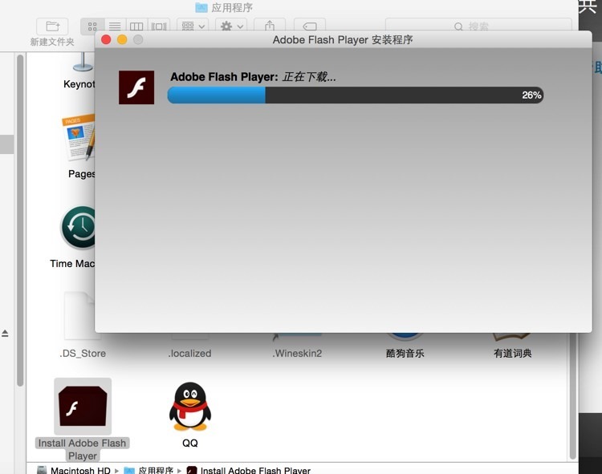Switch Finder to icon view
The width and height of the screenshot is (602, 474).
[92, 26]
